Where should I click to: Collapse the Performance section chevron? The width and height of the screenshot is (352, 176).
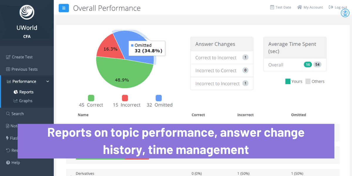(48, 81)
